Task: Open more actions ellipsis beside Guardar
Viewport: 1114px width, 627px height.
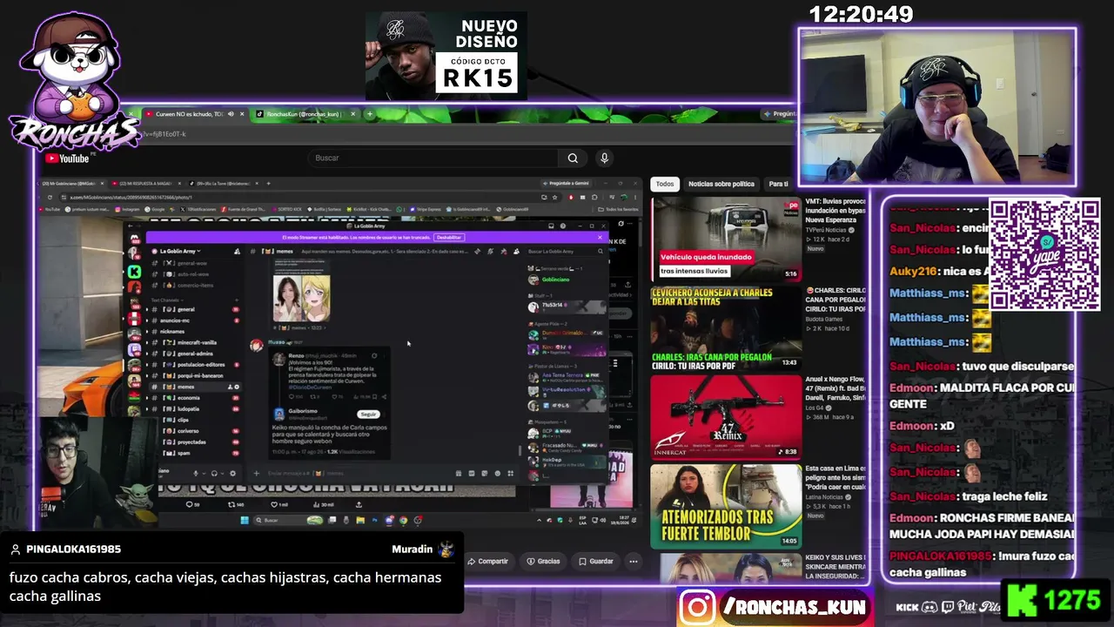Action: (x=634, y=561)
